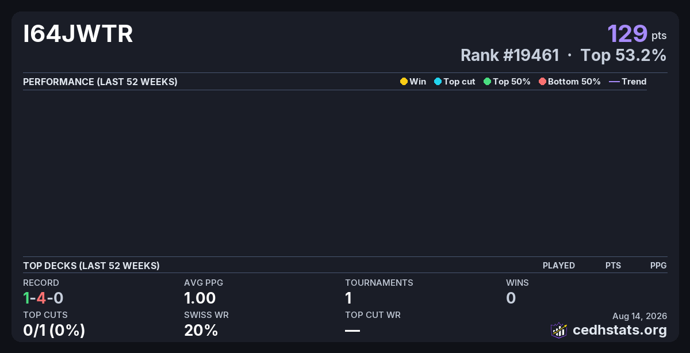Click the cedhstats.org logo icon

559,330
